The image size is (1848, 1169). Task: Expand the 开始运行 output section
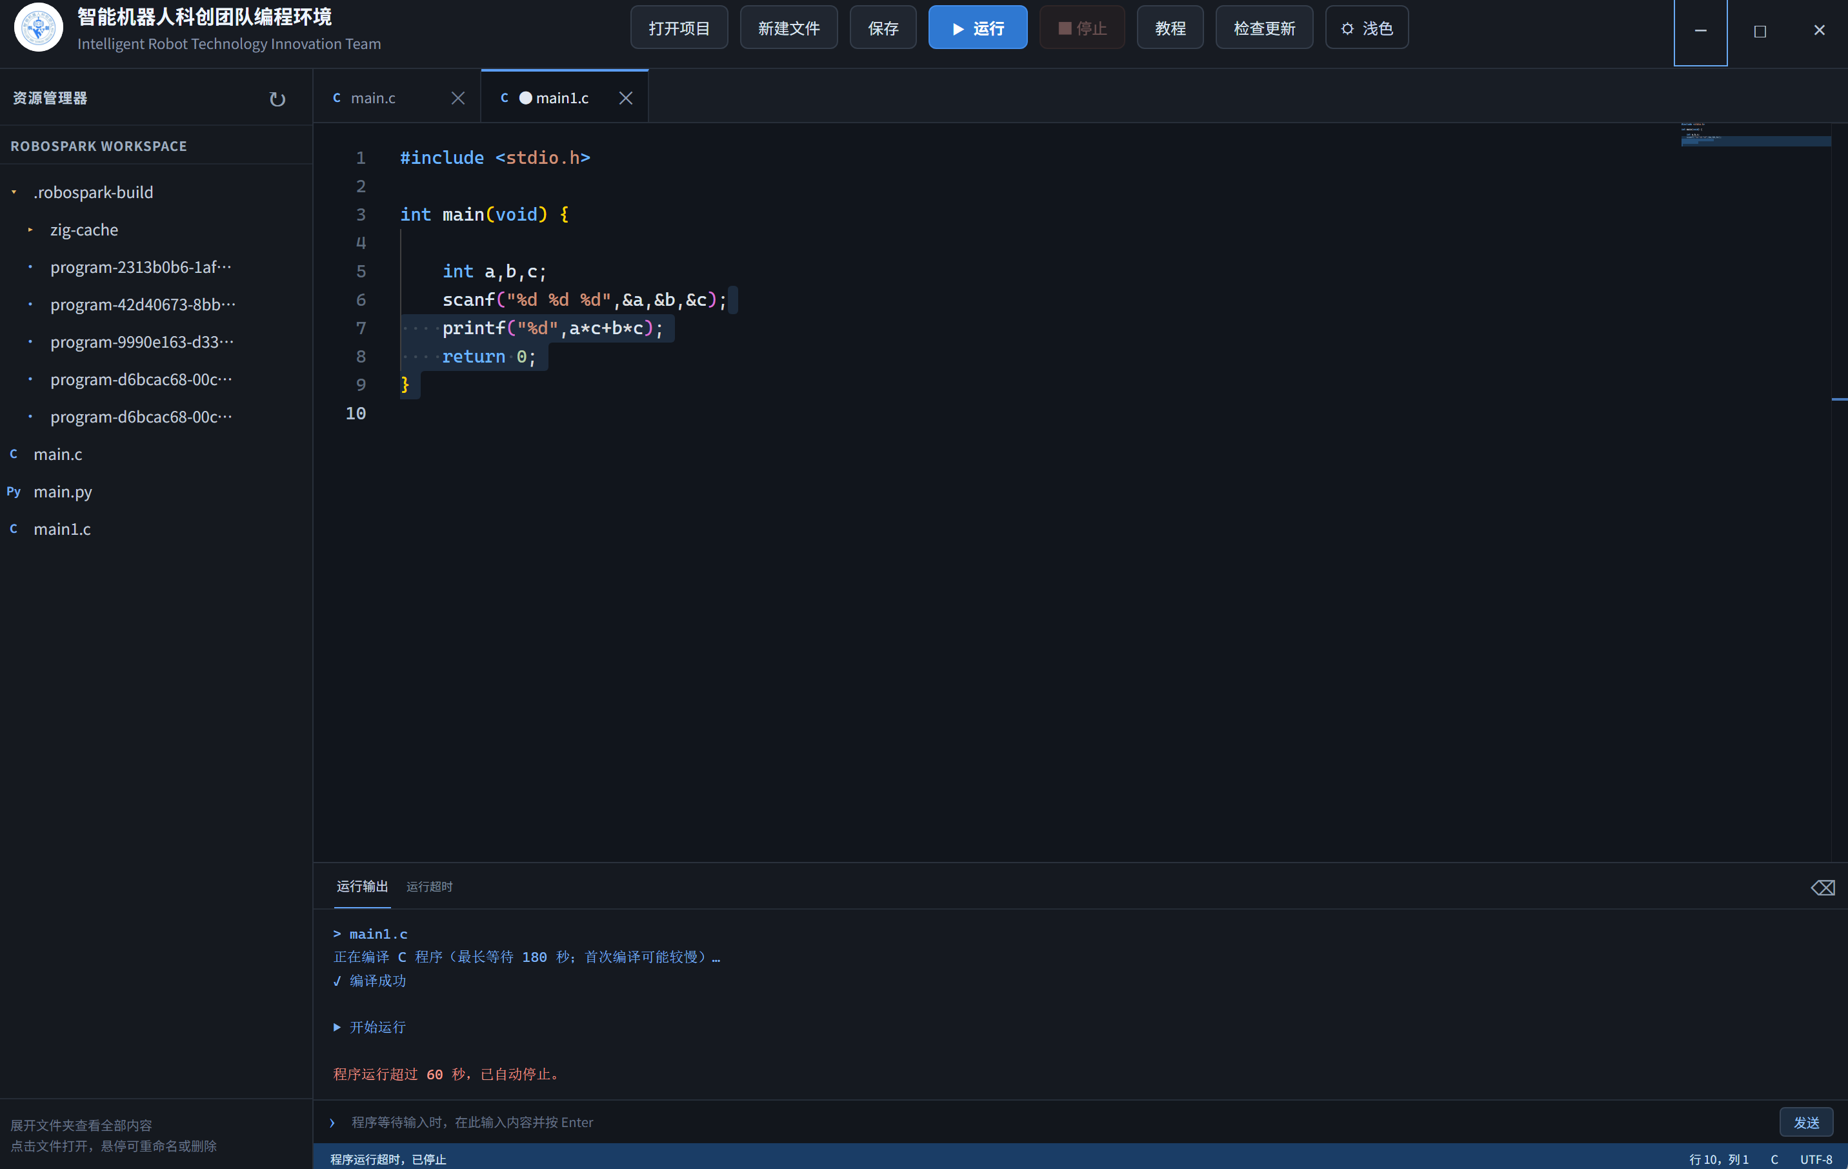point(337,1027)
